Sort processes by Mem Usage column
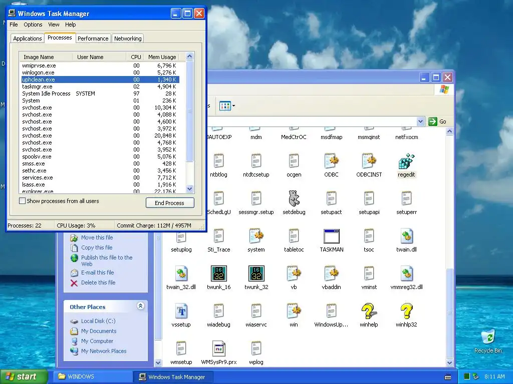Viewport: 513px width, 384px height. [x=162, y=57]
